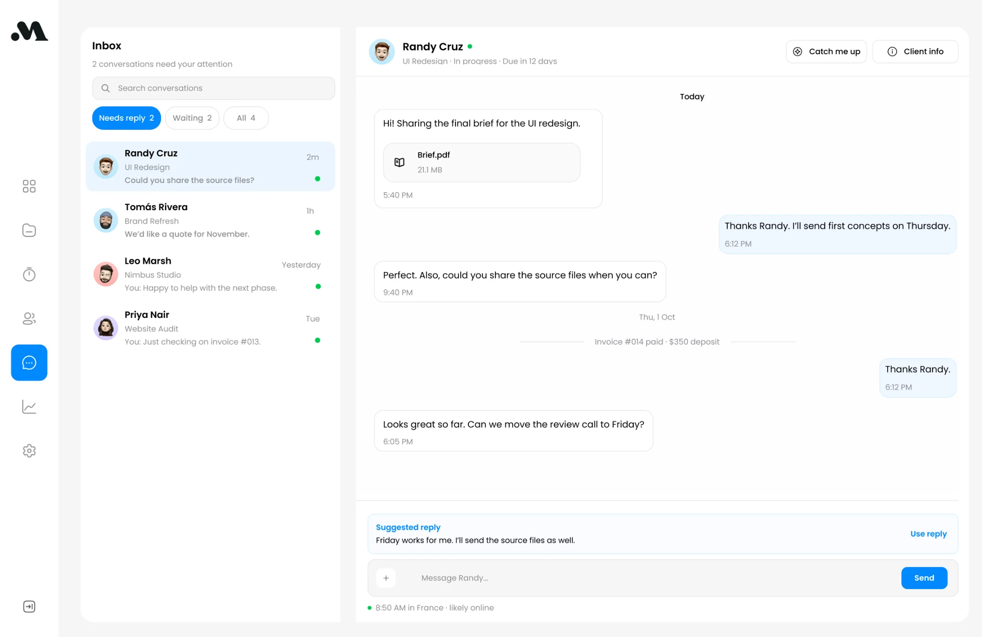Click the Inbox heading
The height and width of the screenshot is (637, 982).
point(106,45)
